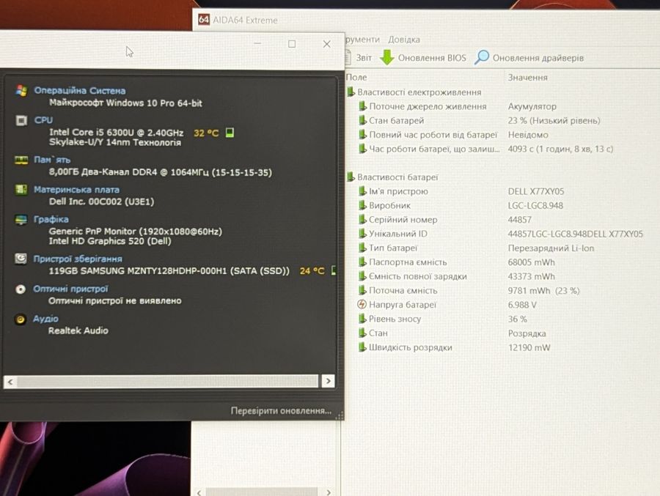
Task: Maximize the front system summary window
Action: click(292, 44)
